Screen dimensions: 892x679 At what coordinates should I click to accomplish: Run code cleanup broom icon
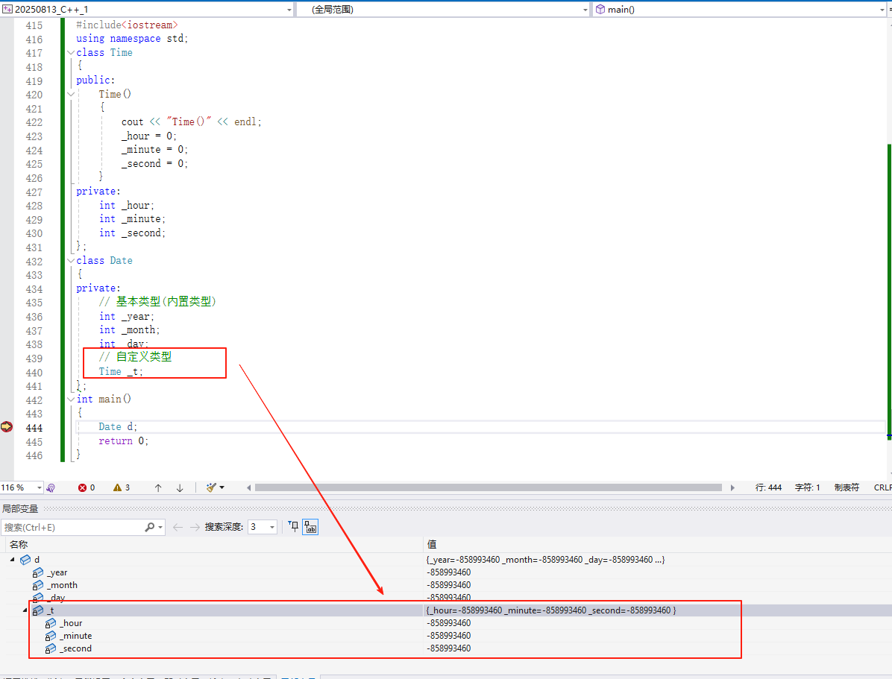tap(211, 487)
